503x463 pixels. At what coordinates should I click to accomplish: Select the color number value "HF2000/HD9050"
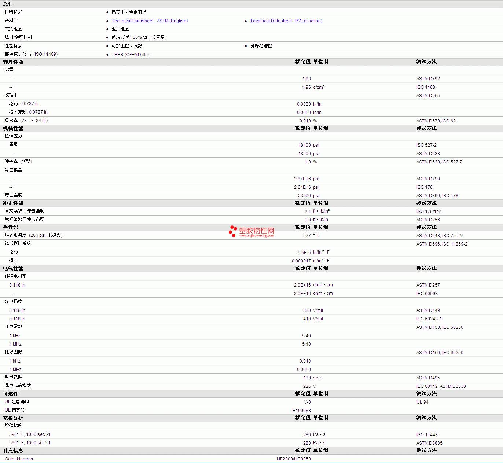pos(294,459)
